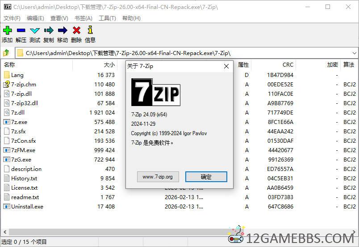
Task: Click the D attribute of Lang
Action: click(x=246, y=75)
